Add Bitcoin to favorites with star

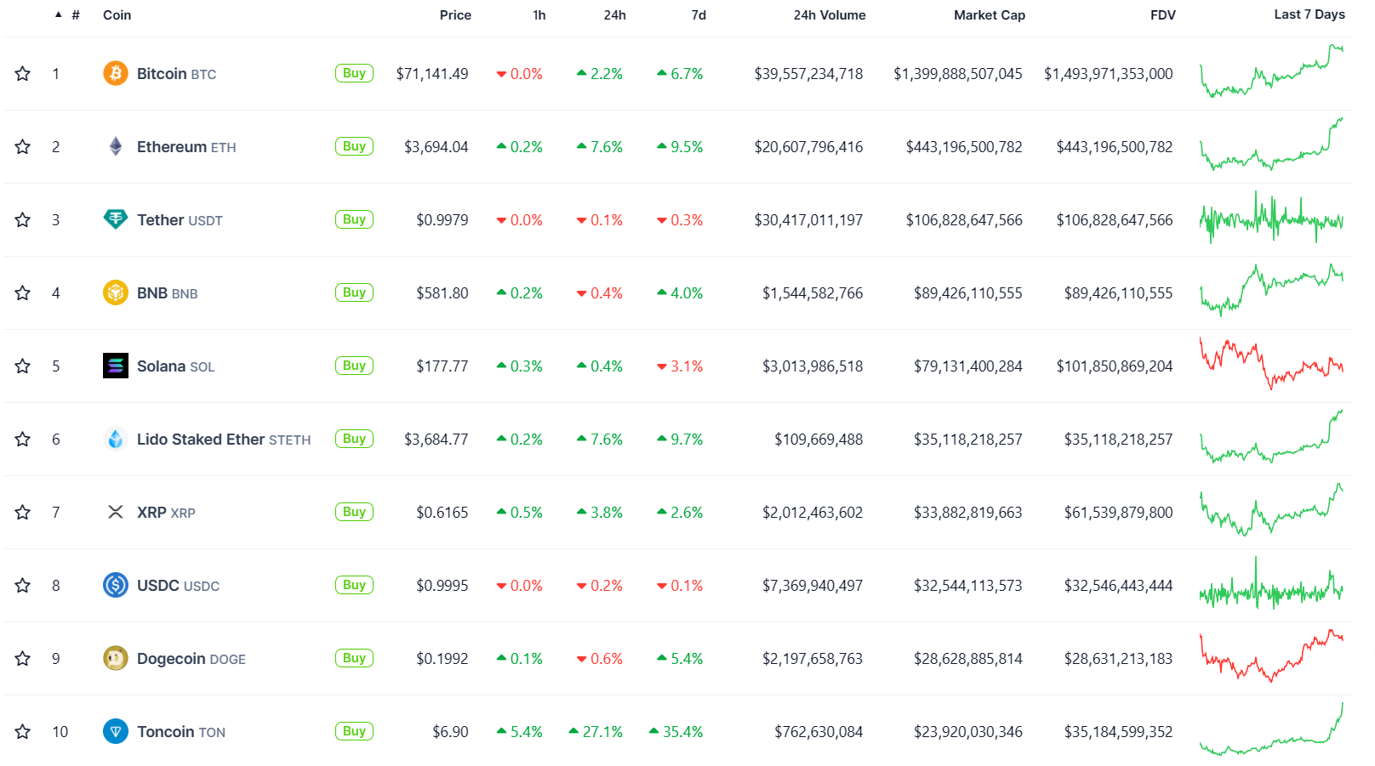[23, 74]
